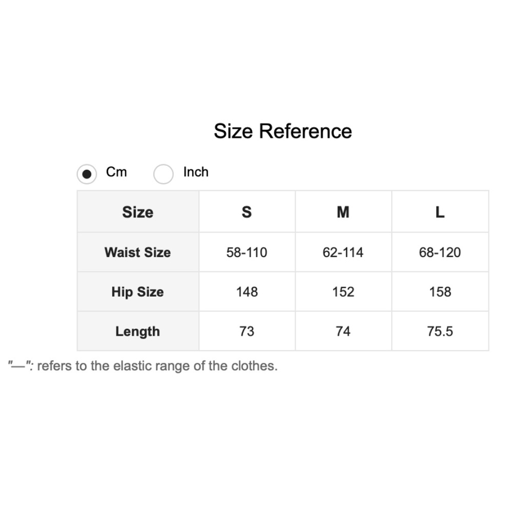
Task: Click the Cm unit label
Action: click(116, 172)
